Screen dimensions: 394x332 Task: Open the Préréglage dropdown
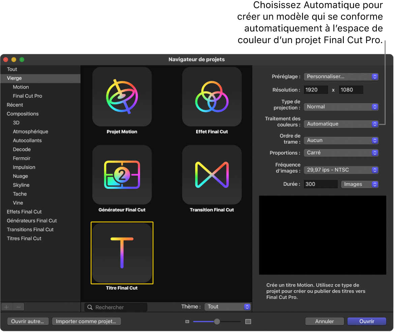click(x=341, y=77)
